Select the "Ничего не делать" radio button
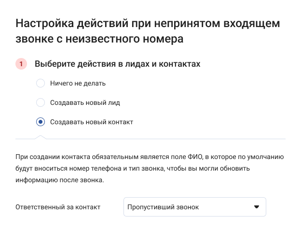Image resolution: width=301 pixels, height=232 pixels. 41,83
